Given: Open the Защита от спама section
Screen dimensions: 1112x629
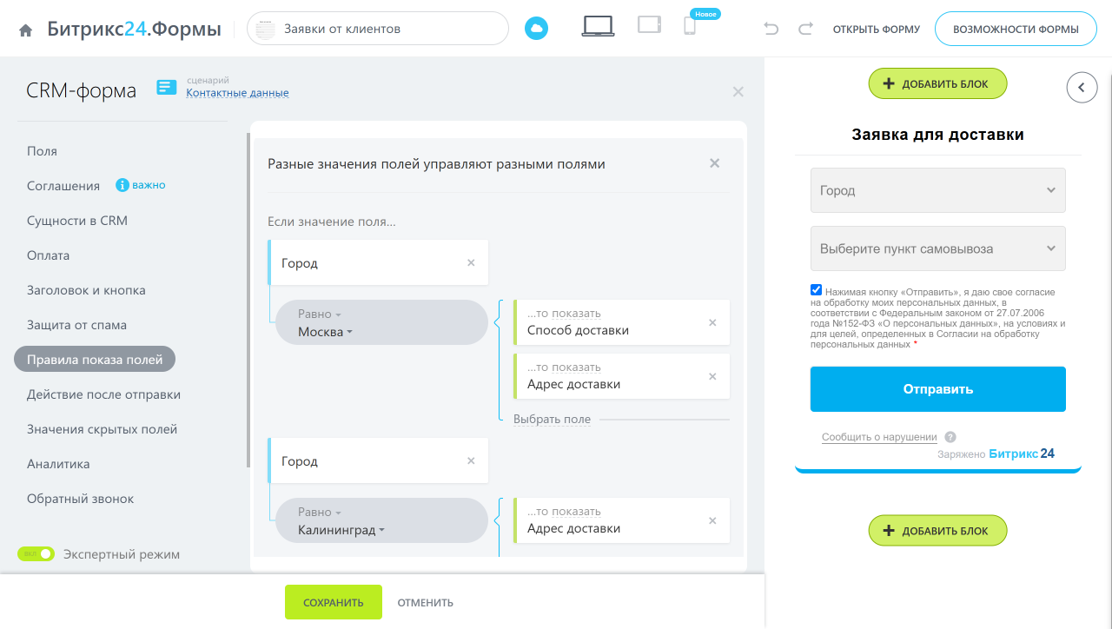Looking at the screenshot, I should tap(76, 325).
